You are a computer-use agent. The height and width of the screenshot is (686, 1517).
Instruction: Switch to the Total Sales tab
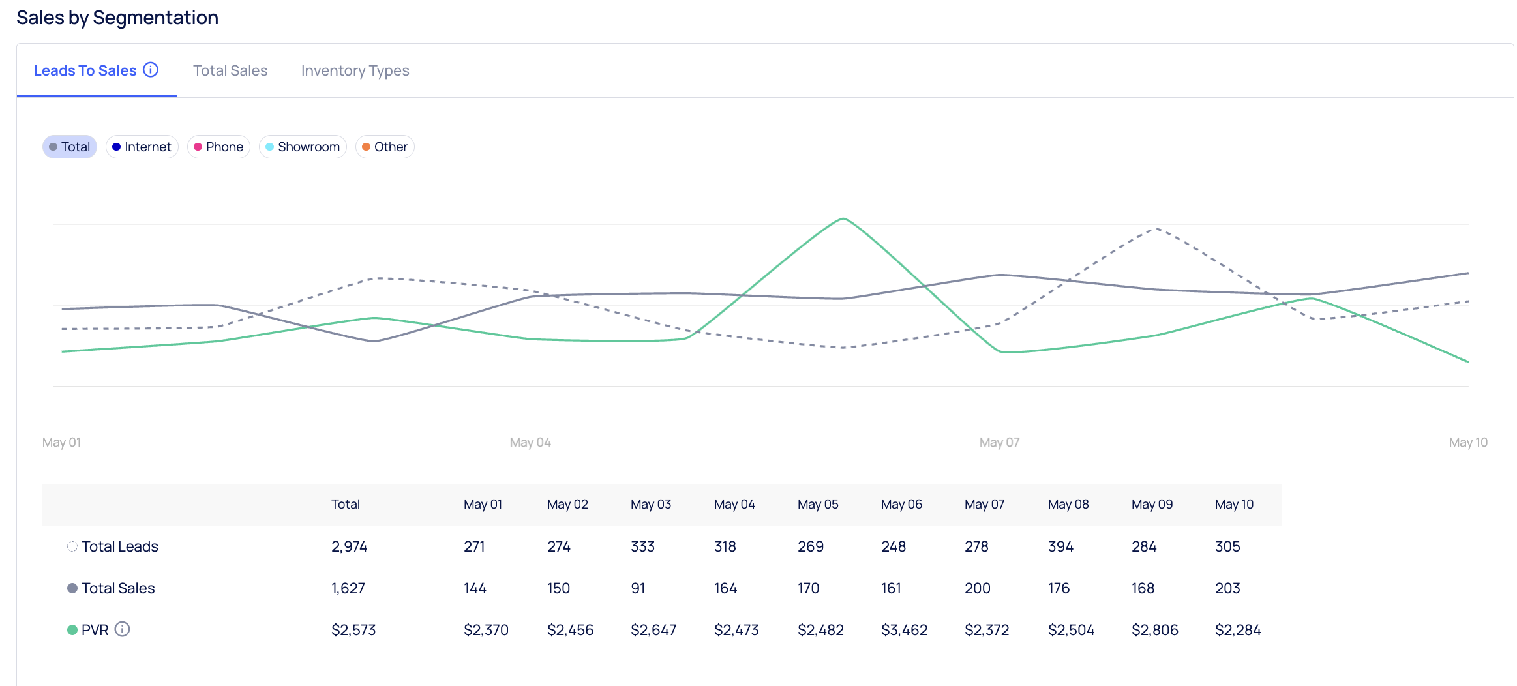[x=230, y=70]
